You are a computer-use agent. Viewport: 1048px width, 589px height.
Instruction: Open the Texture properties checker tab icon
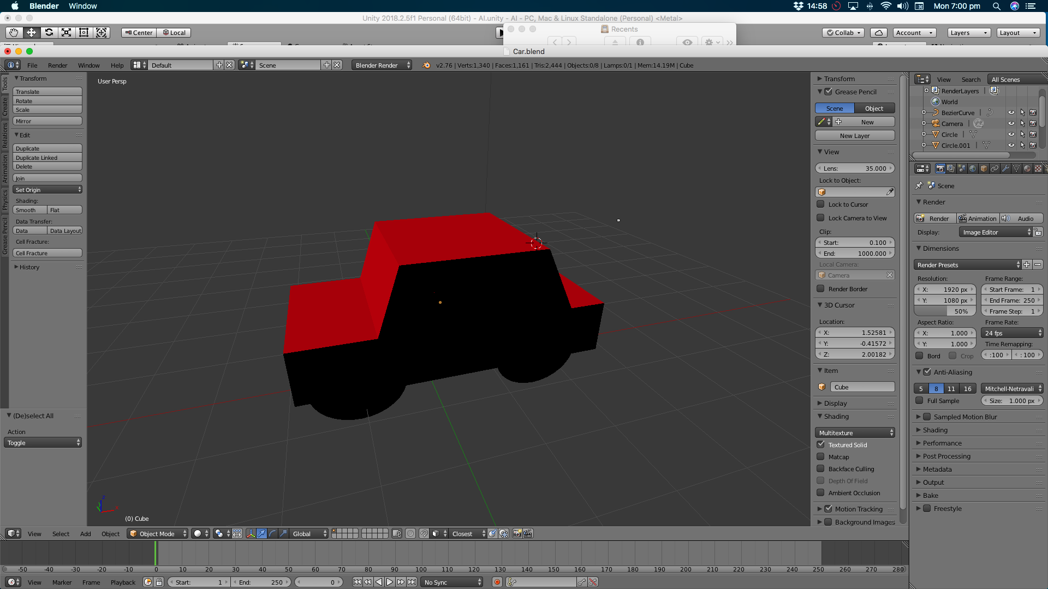[x=1038, y=169]
